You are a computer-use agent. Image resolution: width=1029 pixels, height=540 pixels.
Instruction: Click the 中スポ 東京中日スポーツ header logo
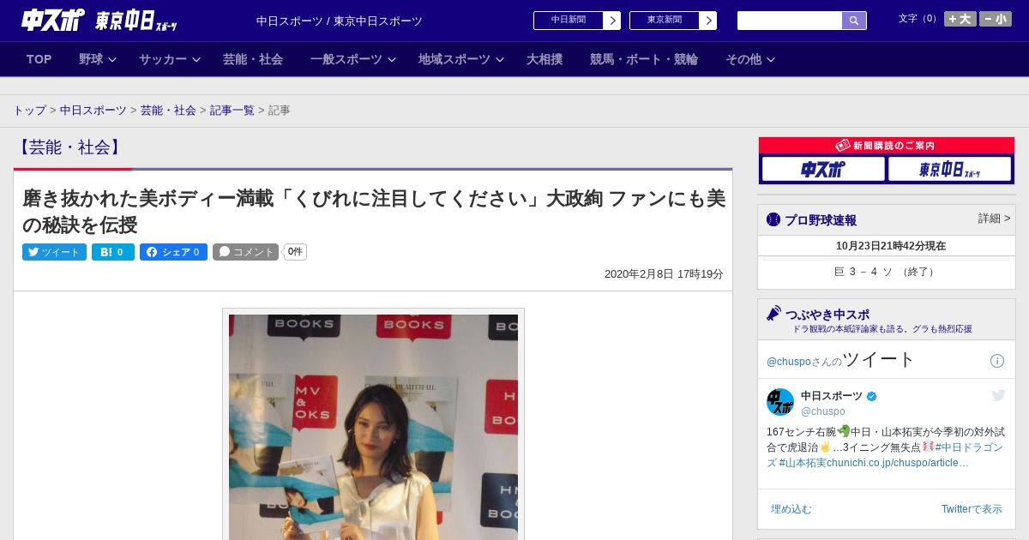pos(99,20)
